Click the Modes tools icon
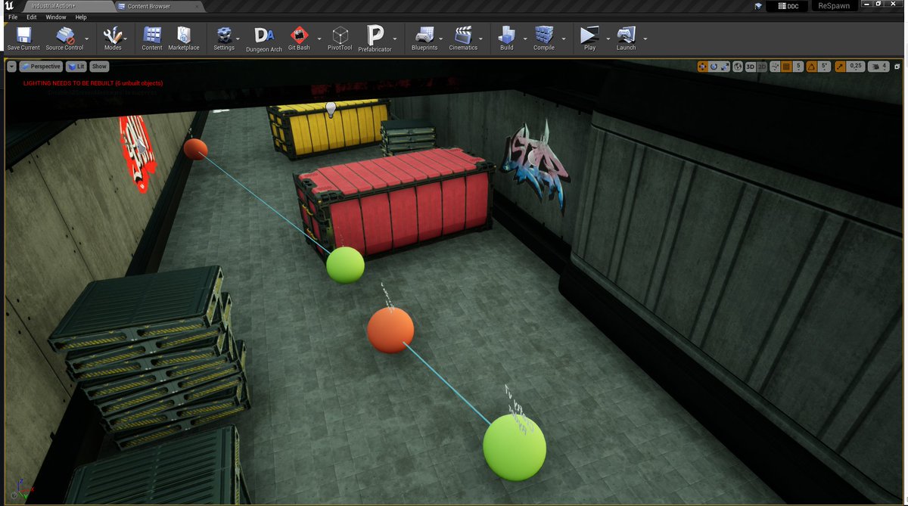Image resolution: width=908 pixels, height=506 pixels. 113,35
